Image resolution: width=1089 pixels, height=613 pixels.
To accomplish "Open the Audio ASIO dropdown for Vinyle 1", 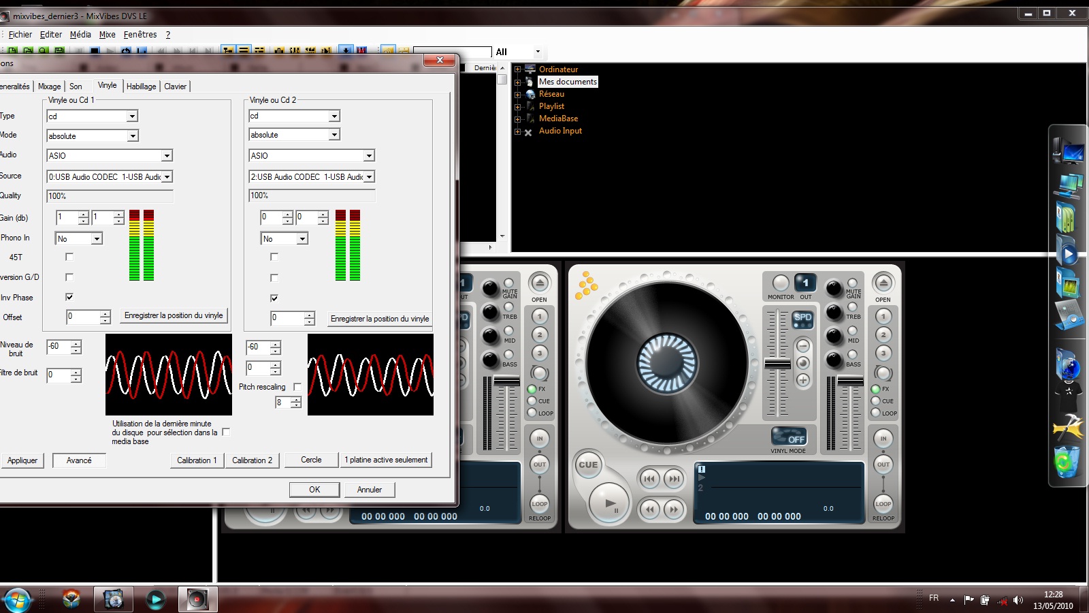I will (167, 156).
